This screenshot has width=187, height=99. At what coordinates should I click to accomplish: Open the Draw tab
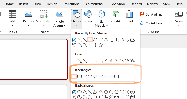pyautogui.click(x=37, y=4)
